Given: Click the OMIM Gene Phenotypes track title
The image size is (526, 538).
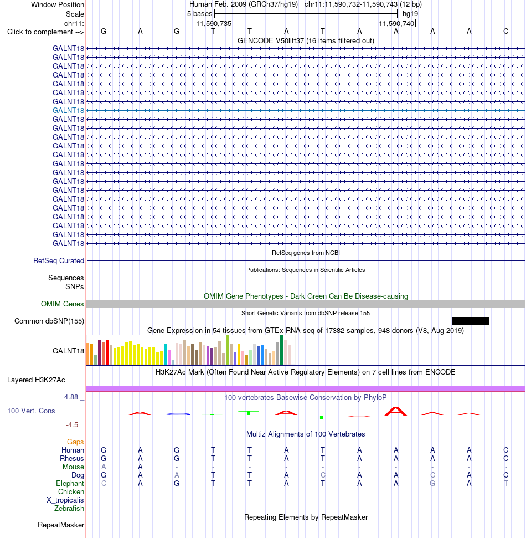Looking at the screenshot, I should point(306,296).
